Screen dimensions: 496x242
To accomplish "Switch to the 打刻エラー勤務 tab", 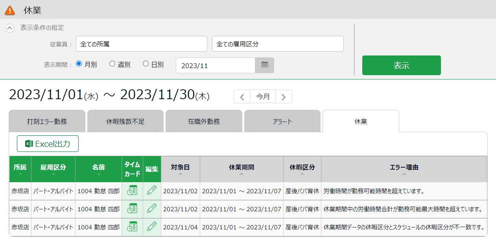I will coord(47,122).
